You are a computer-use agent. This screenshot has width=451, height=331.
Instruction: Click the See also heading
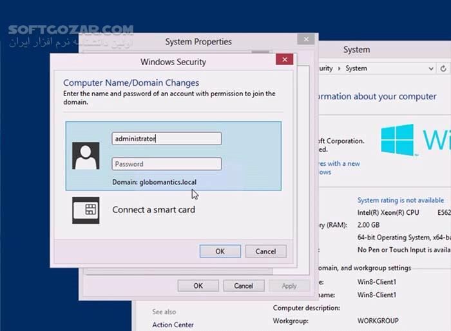pyautogui.click(x=164, y=312)
